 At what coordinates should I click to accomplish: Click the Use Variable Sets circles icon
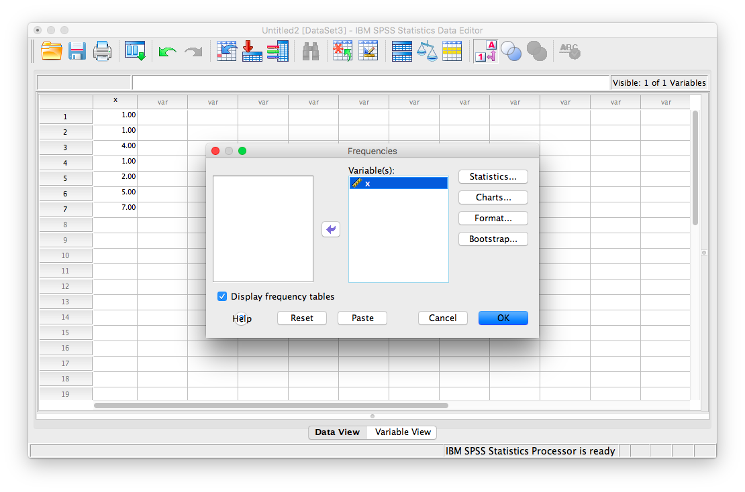[511, 51]
